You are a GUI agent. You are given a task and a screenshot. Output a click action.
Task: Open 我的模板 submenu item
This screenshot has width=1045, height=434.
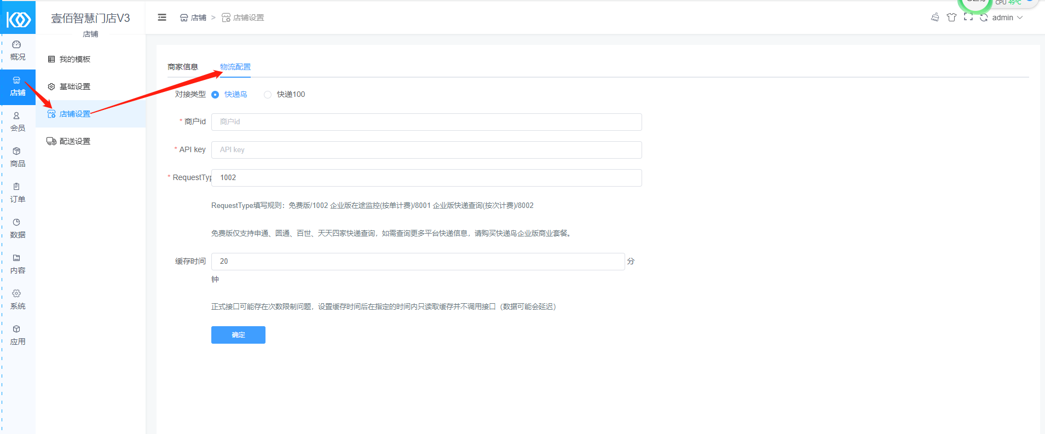tap(91, 59)
